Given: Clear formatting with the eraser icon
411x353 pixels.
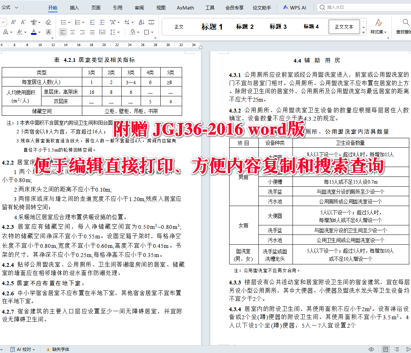Looking at the screenshot, I should tap(48, 22).
